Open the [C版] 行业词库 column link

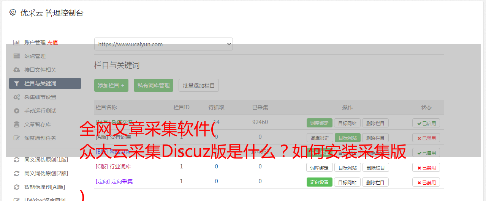coord(113,166)
